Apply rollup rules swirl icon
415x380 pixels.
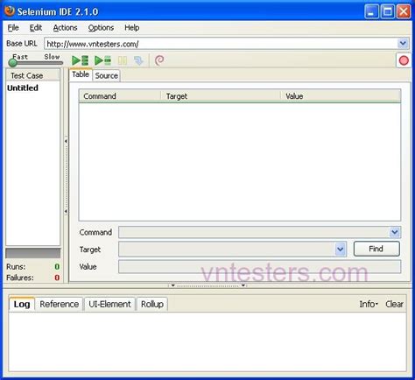tap(159, 60)
